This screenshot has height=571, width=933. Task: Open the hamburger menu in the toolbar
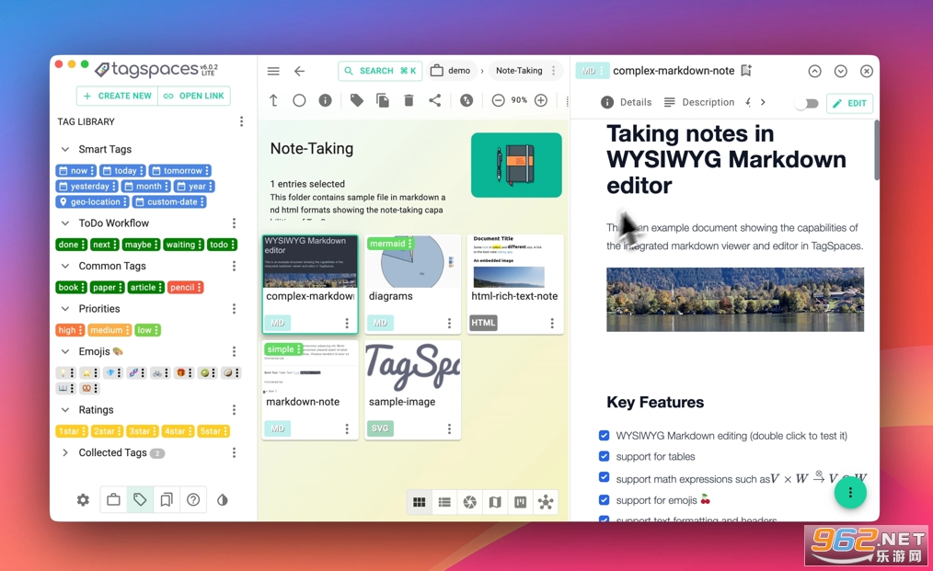tap(273, 71)
